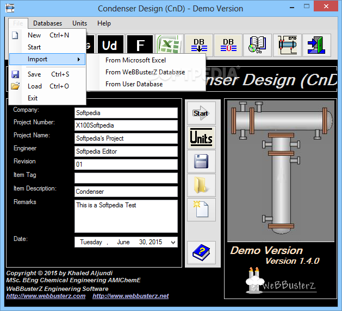The width and height of the screenshot is (342, 311).
Task: Click the empty Item Tag field
Action: coord(126,178)
